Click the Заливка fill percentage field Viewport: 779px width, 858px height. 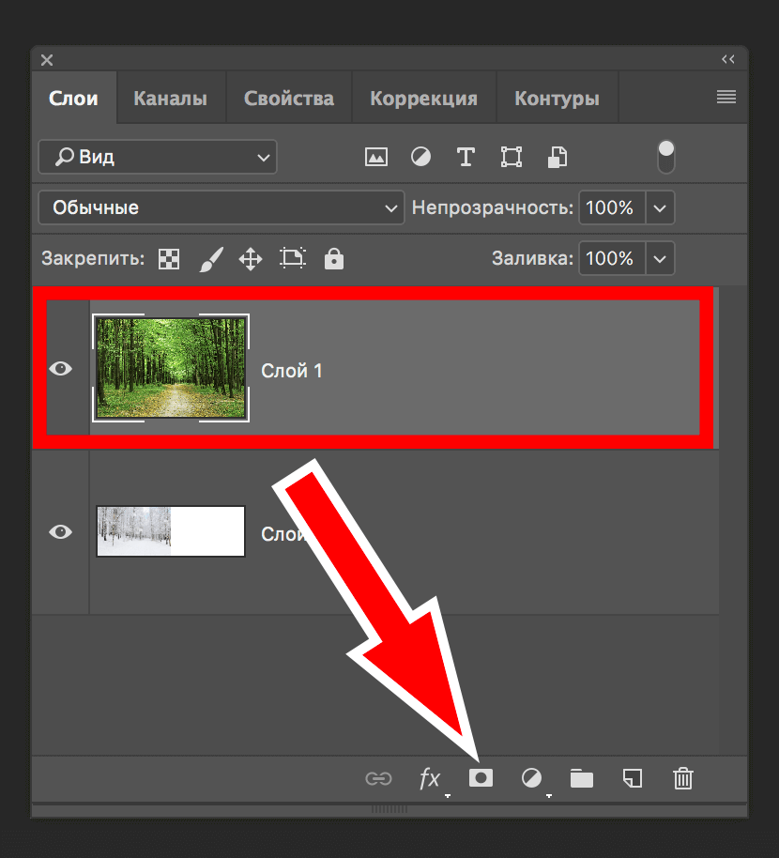tap(610, 258)
